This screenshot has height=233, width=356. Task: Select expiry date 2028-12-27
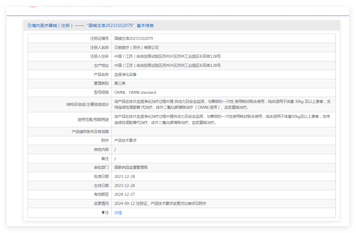click(125, 194)
